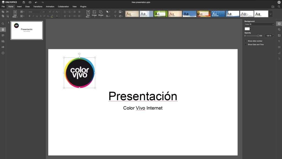Toggle italic formatting
Screen dimensions: 282x159
point(33,16)
